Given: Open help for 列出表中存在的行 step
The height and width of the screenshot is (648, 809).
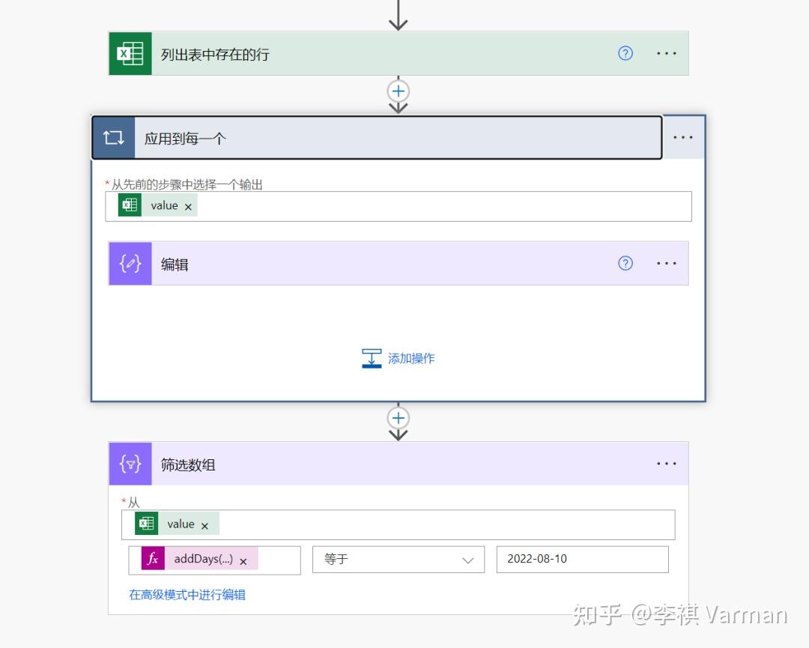Looking at the screenshot, I should tap(625, 53).
